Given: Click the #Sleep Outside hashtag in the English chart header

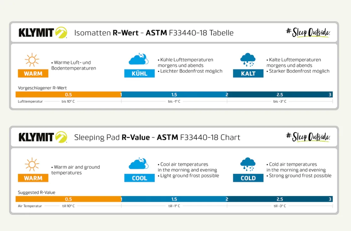Looking at the screenshot, I should pos(308,137).
